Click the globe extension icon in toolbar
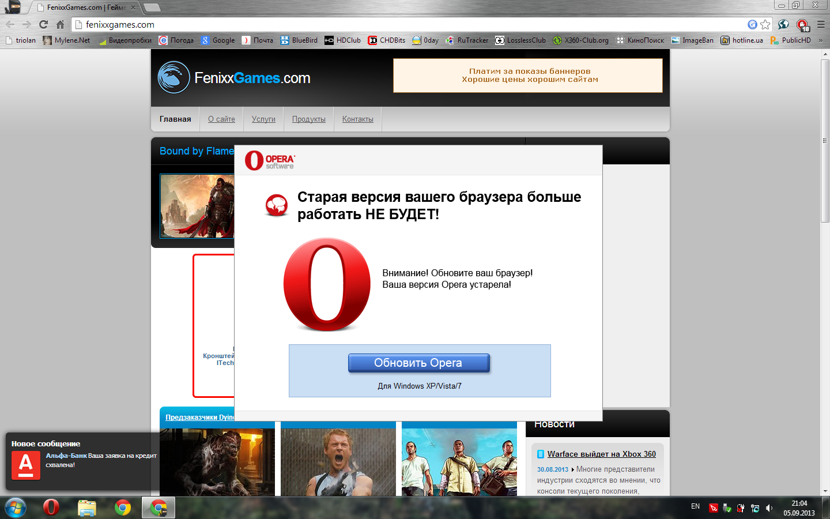830x519 pixels. pos(783,25)
